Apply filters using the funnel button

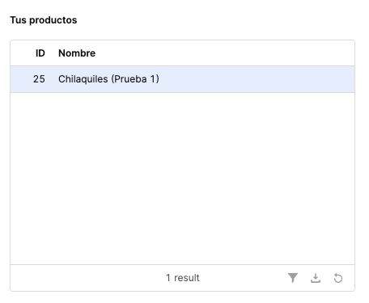pos(293,278)
